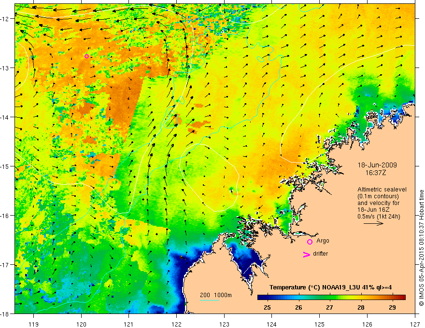Click the latitude axis label -13
The height and width of the screenshot is (328, 425).
[x=5, y=68]
